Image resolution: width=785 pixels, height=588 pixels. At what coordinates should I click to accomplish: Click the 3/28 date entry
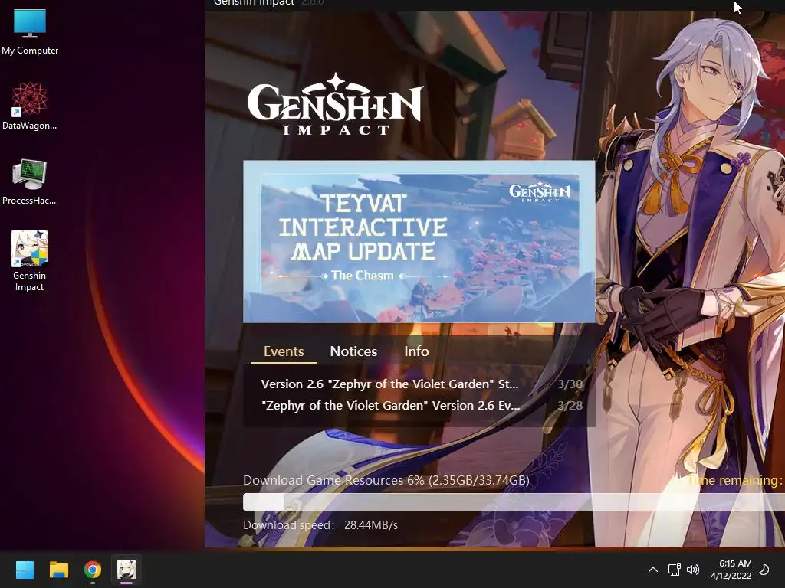[x=570, y=406]
